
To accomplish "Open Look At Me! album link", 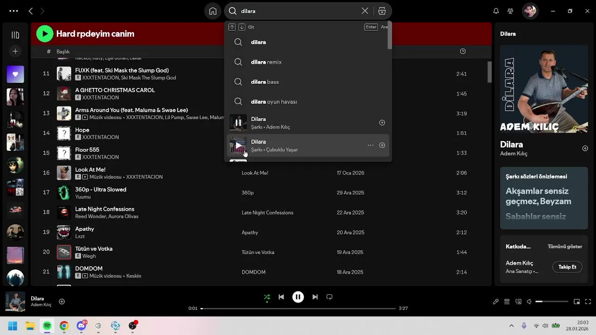I will 255,173.
